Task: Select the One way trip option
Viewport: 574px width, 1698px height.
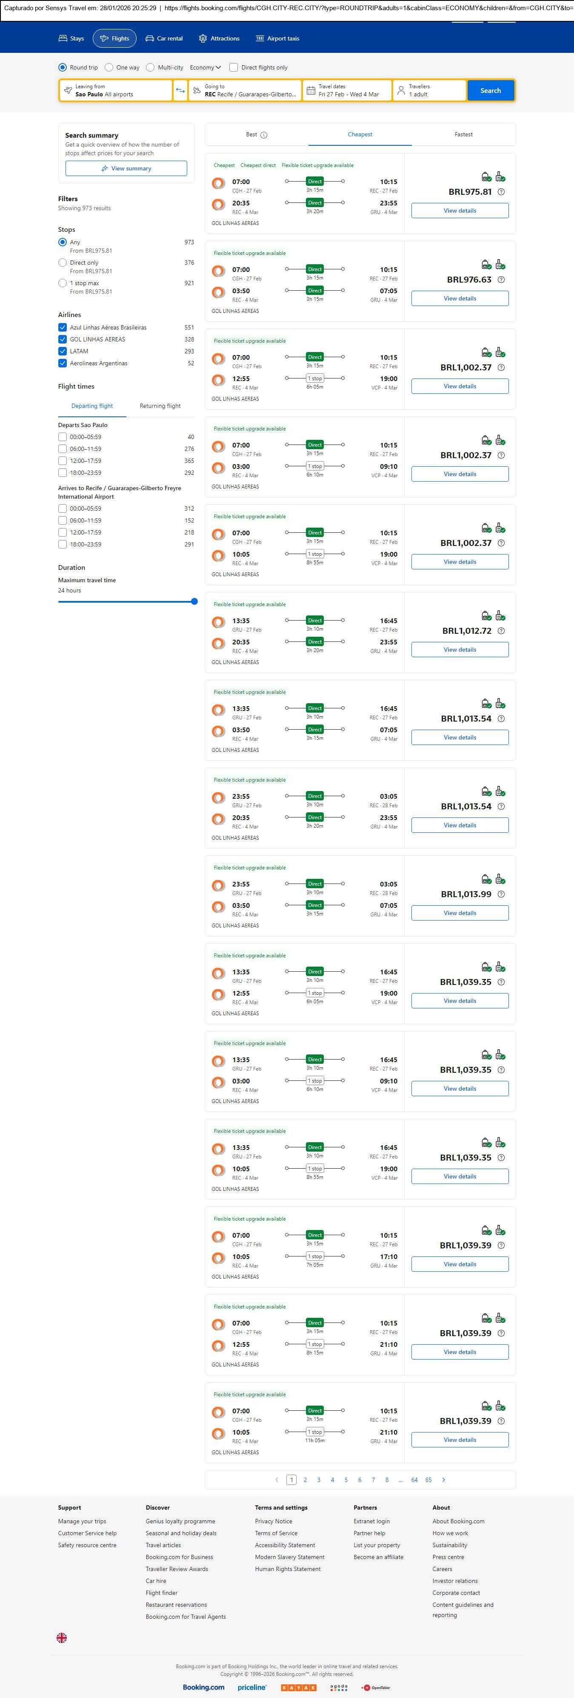Action: (x=109, y=67)
